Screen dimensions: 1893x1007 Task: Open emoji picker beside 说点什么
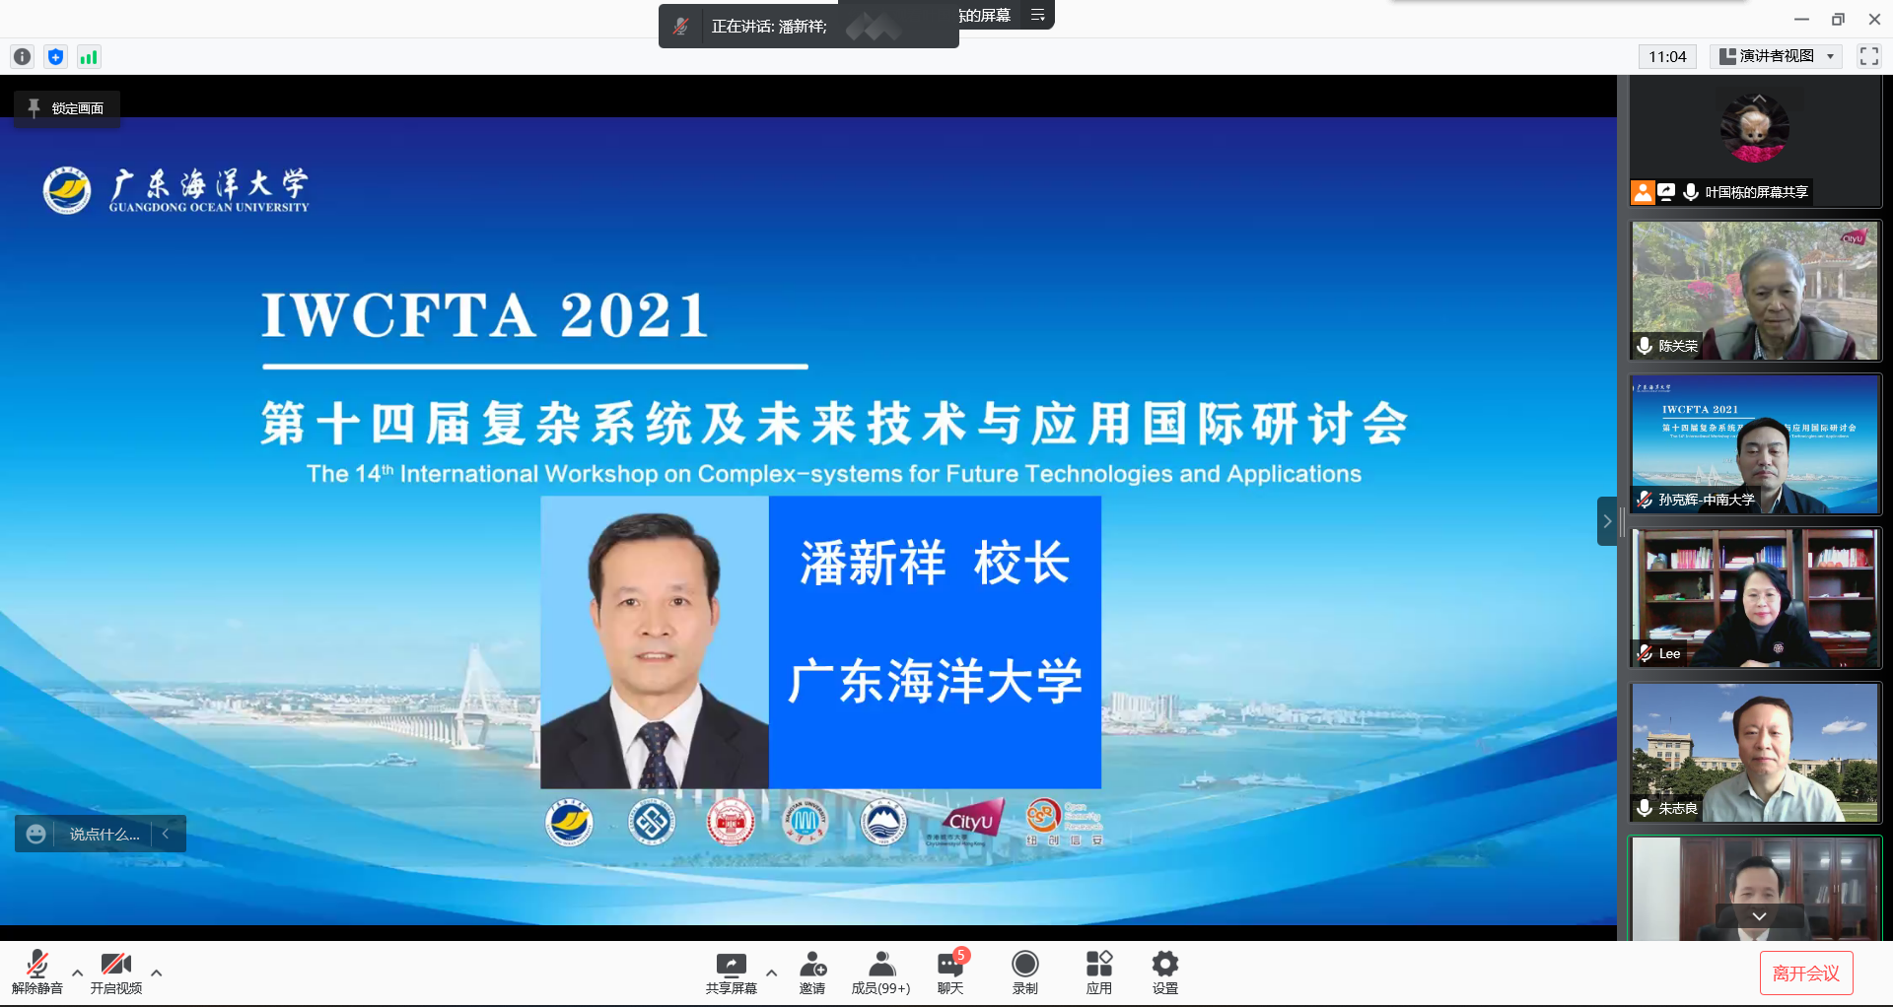point(36,835)
